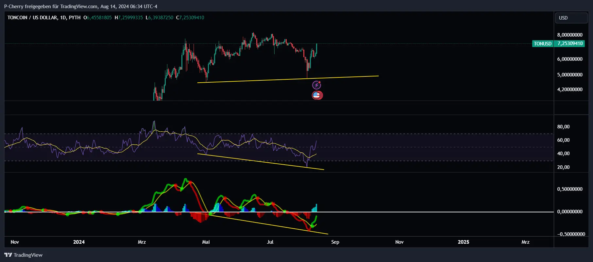
Task: Click the 6,00000000 price axis label
Action: pyautogui.click(x=570, y=59)
